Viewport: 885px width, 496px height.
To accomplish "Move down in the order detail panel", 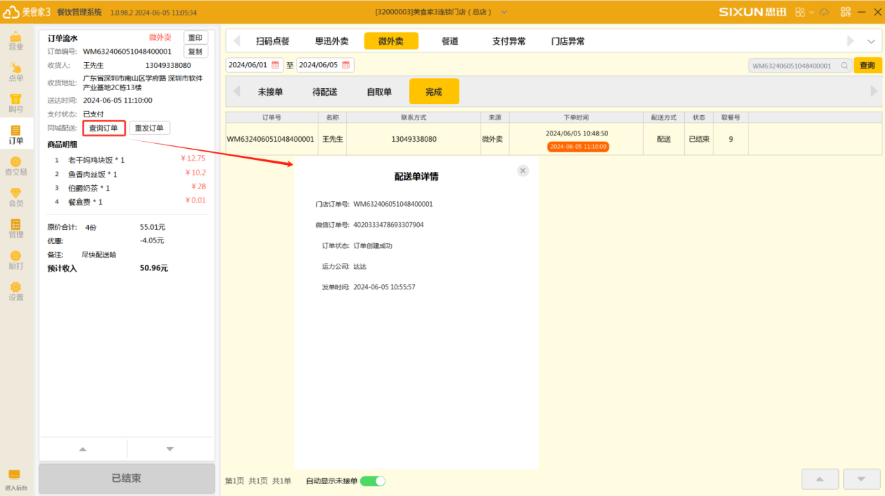I will pyautogui.click(x=170, y=449).
